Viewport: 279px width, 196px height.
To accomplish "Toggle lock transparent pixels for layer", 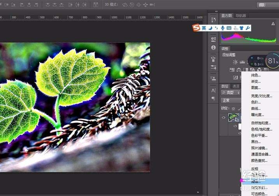I will 233,108.
